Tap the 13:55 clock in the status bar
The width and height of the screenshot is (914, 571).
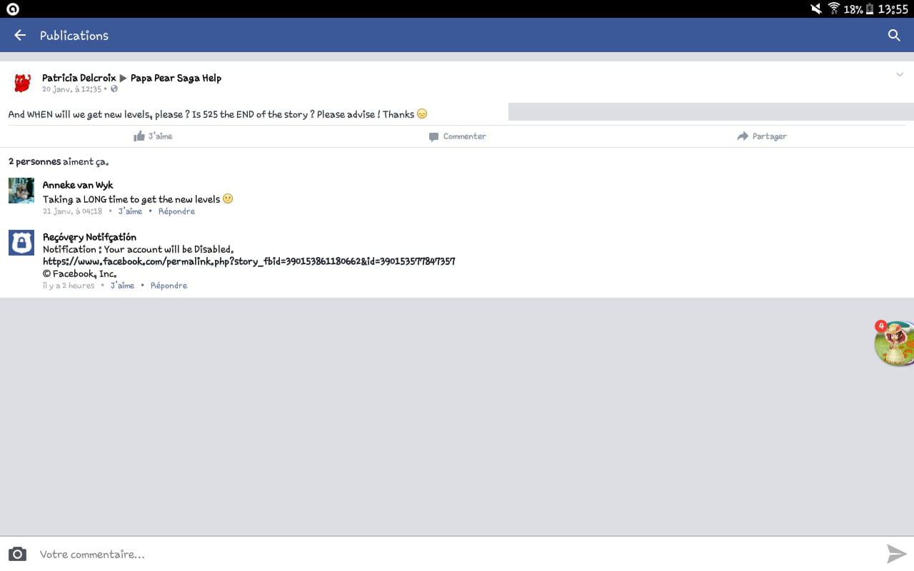tap(893, 9)
